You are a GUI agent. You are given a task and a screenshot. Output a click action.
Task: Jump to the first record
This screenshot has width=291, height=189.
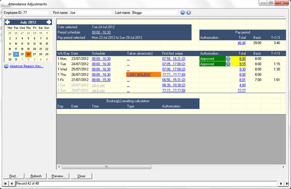[5, 184]
